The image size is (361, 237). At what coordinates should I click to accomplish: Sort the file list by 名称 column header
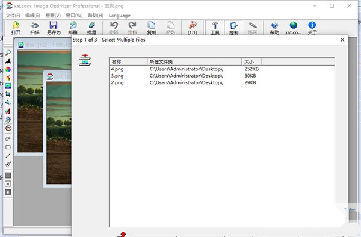128,61
